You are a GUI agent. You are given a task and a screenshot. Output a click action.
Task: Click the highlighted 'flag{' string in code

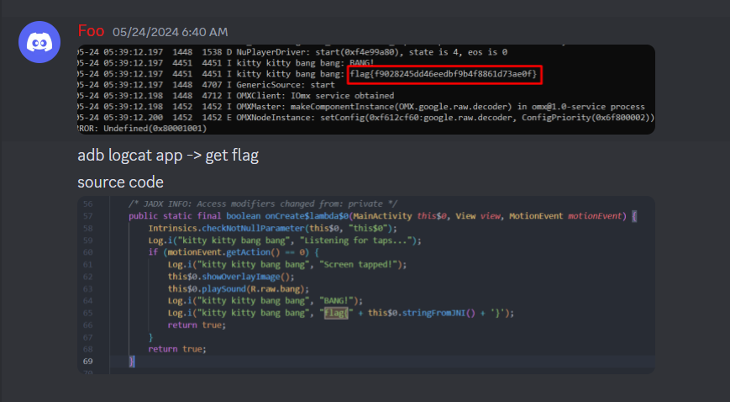337,313
